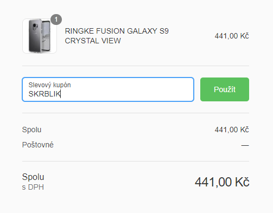The width and height of the screenshot is (273, 213).
Task: Click the Poštovné dash placeholder value
Action: click(245, 145)
